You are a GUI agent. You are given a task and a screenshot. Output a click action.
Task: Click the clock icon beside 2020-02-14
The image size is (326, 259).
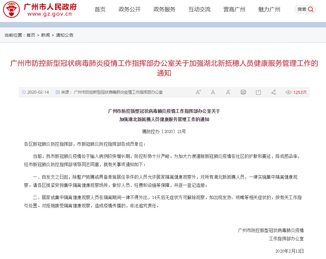tap(24, 92)
